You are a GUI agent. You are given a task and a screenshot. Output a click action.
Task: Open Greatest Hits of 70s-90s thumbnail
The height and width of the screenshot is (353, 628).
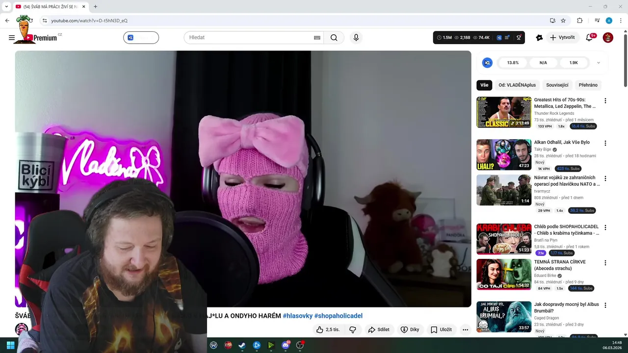point(504,112)
